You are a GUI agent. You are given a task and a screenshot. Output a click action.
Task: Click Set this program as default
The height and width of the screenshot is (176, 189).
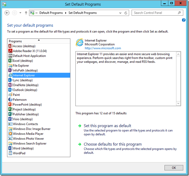(x=107, y=126)
